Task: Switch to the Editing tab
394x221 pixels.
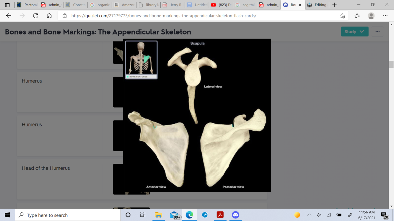Action: pos(317,5)
